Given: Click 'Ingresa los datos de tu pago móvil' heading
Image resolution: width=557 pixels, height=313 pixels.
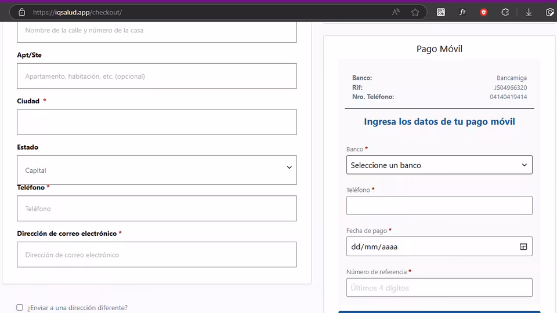Looking at the screenshot, I should point(439,121).
